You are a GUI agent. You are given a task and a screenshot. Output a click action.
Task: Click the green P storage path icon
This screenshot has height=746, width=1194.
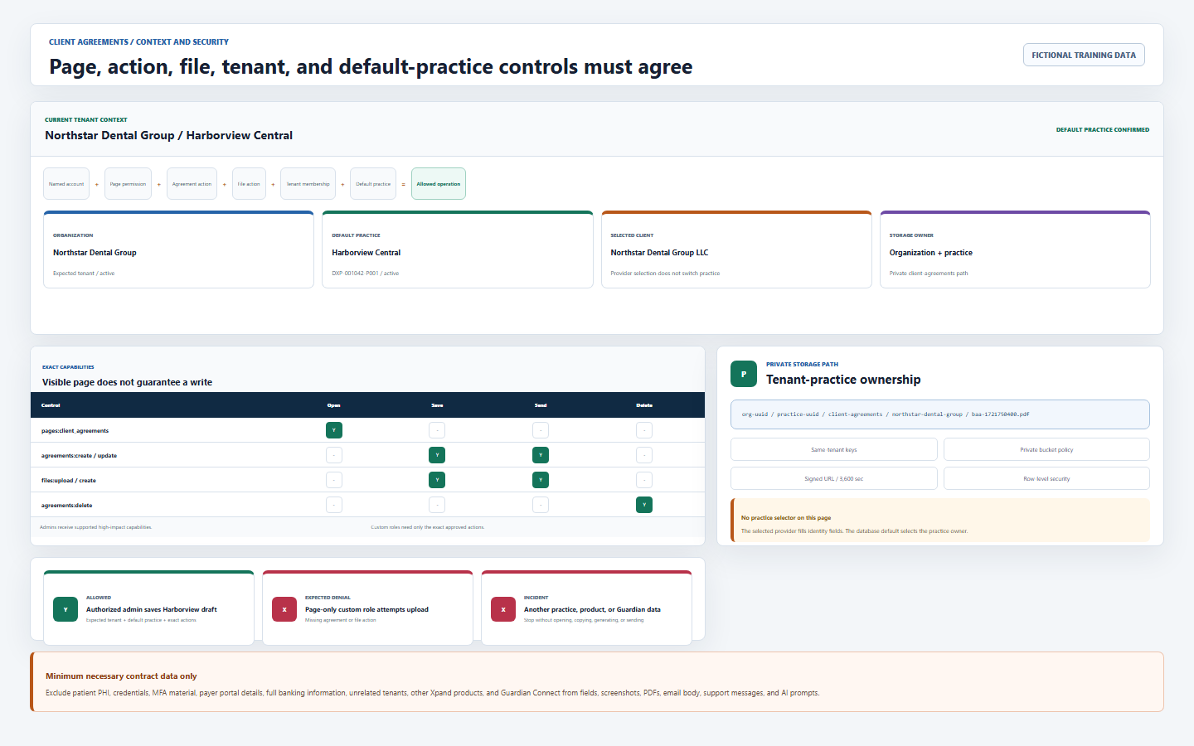(x=744, y=374)
